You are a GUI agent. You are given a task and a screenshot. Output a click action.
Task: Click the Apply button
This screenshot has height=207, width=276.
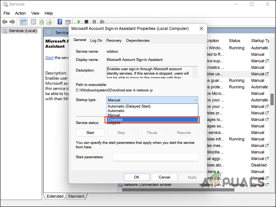[192, 177]
